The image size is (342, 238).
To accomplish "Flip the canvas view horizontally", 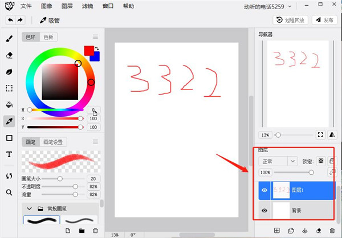I will tap(332, 135).
